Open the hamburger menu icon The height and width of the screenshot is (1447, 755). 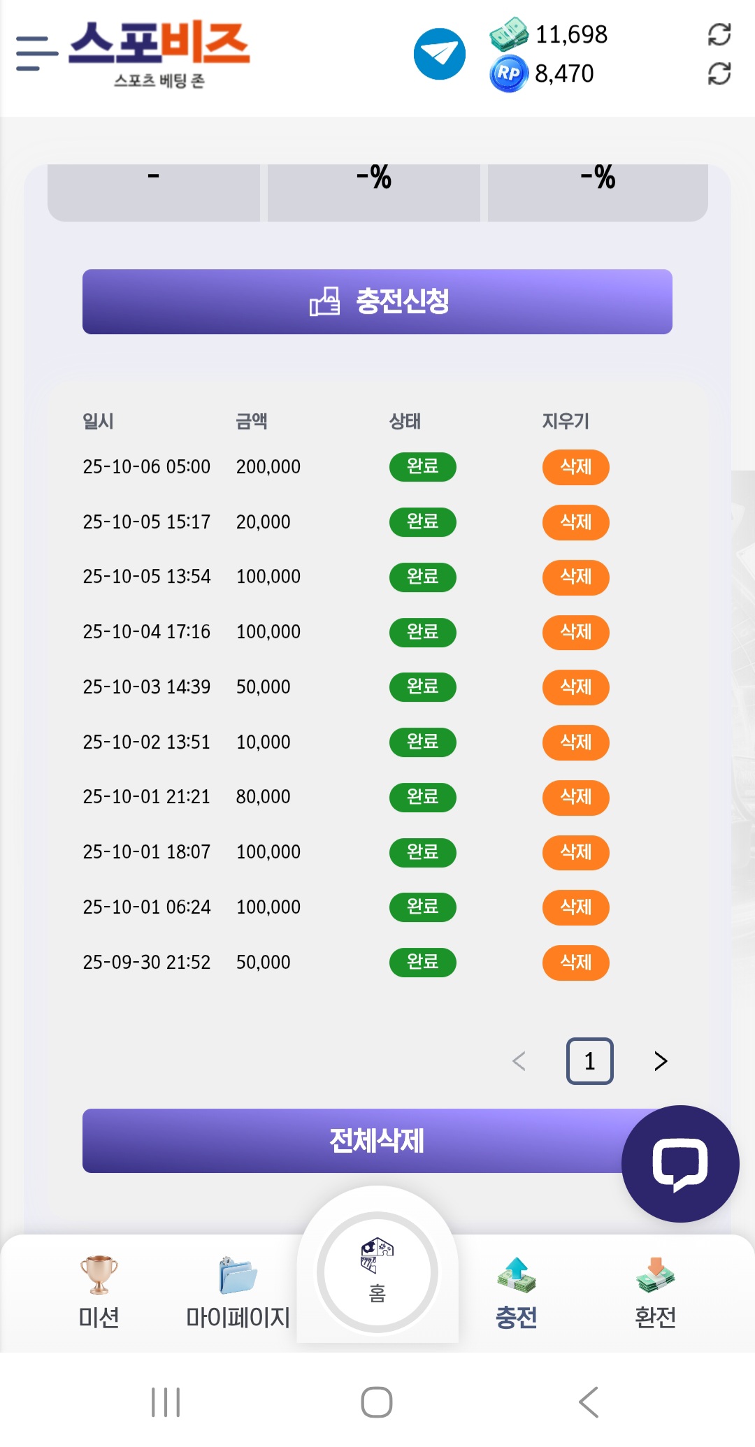(x=36, y=53)
